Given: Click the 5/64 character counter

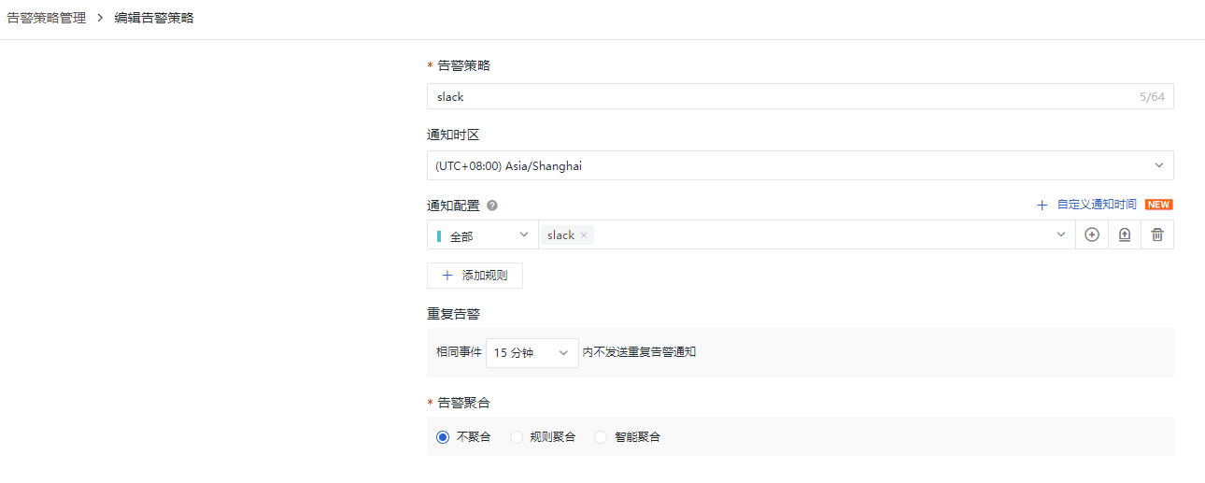Looking at the screenshot, I should 1153,97.
